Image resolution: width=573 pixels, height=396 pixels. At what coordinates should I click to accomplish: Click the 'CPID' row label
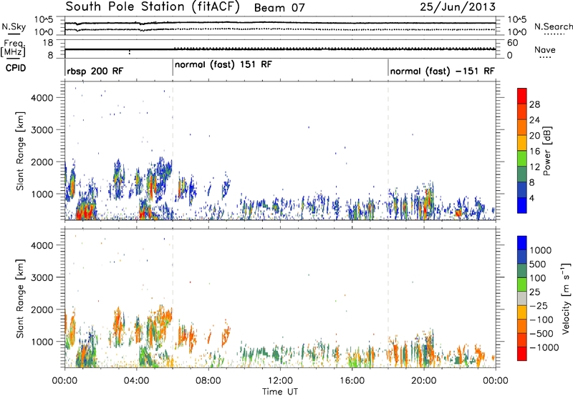16,68
